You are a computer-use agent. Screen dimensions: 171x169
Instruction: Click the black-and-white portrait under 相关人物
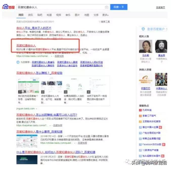[161, 46]
